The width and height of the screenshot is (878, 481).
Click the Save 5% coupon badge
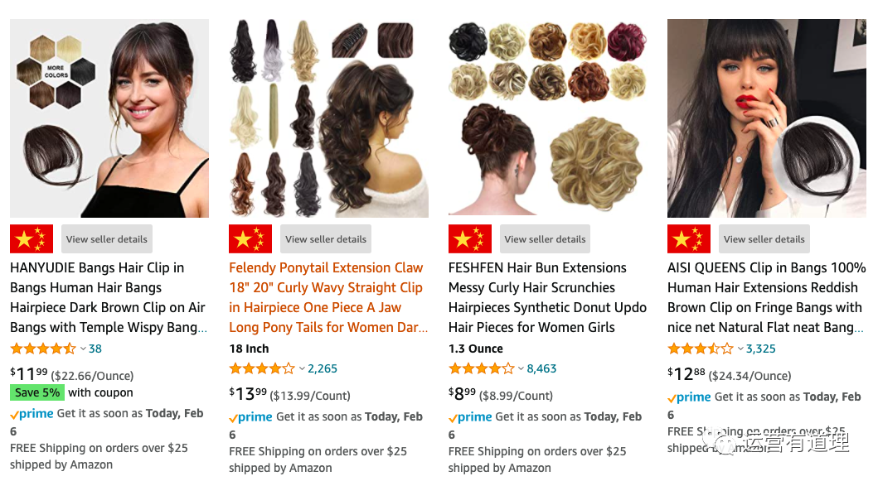pyautogui.click(x=37, y=392)
